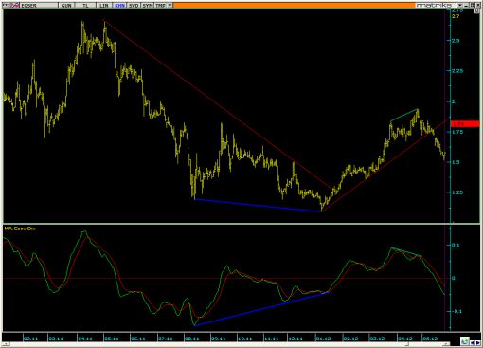Click the blue left arrow below the chart
483x348 pixels.
[473, 342]
